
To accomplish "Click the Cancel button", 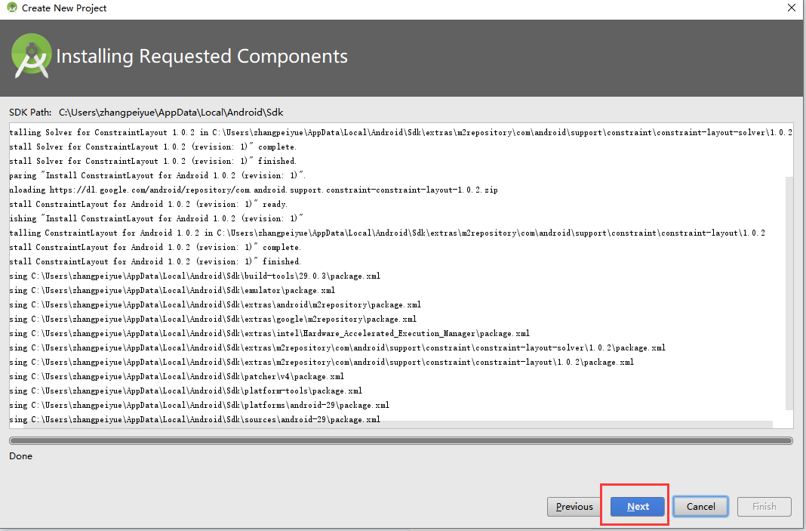I will point(700,506).
